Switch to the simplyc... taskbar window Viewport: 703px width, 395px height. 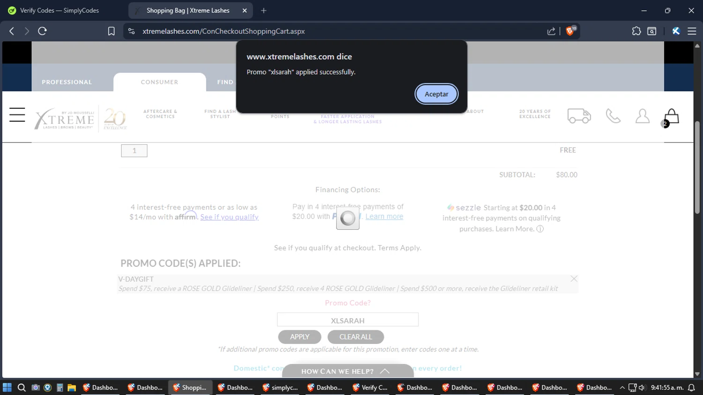pyautogui.click(x=280, y=388)
